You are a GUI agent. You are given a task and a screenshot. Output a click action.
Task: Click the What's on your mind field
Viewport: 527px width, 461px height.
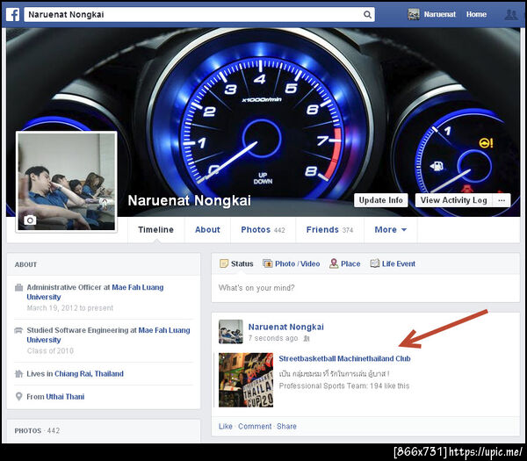coord(365,288)
